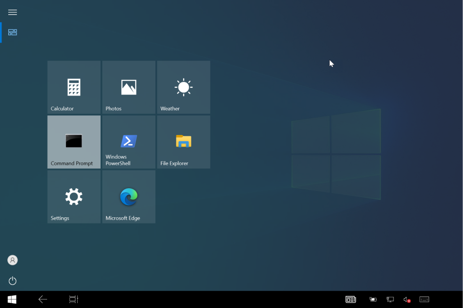This screenshot has height=308, width=463.
Task: Click the Windows Start button
Action: pos(11,299)
